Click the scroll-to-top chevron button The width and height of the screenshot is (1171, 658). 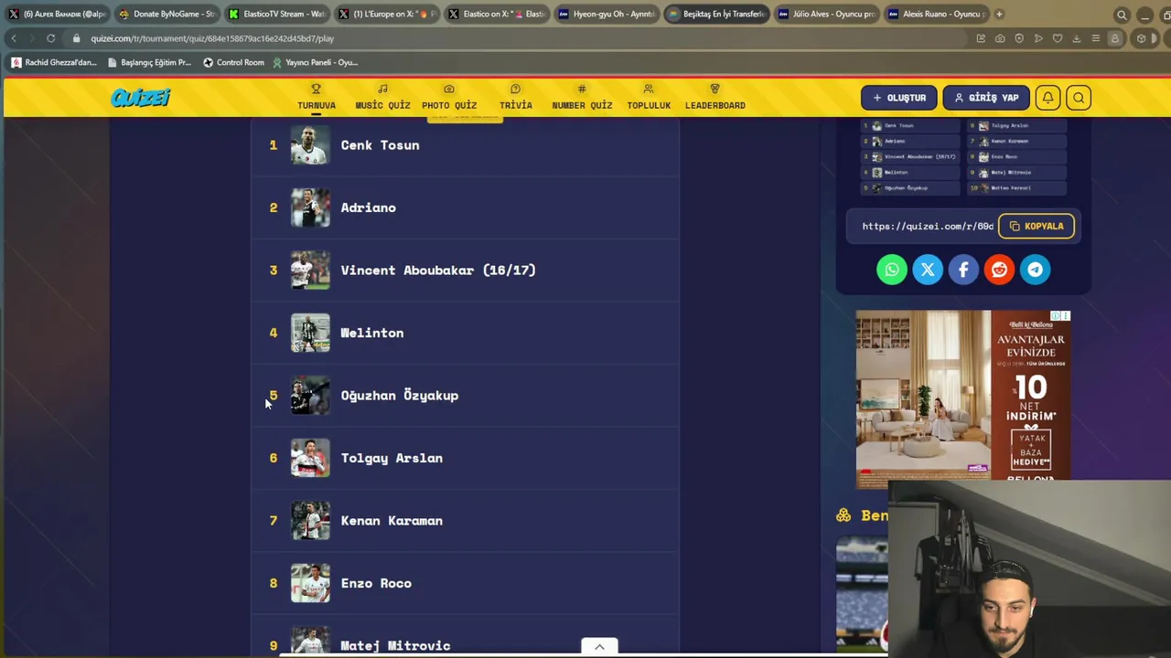point(599,647)
